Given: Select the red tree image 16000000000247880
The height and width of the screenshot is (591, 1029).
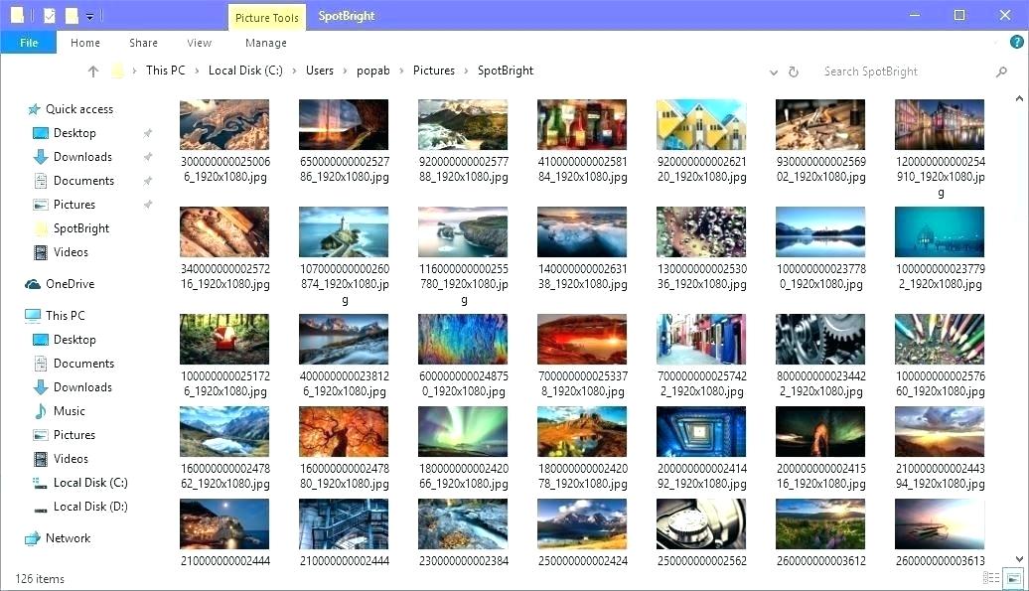Looking at the screenshot, I should pos(344,432).
